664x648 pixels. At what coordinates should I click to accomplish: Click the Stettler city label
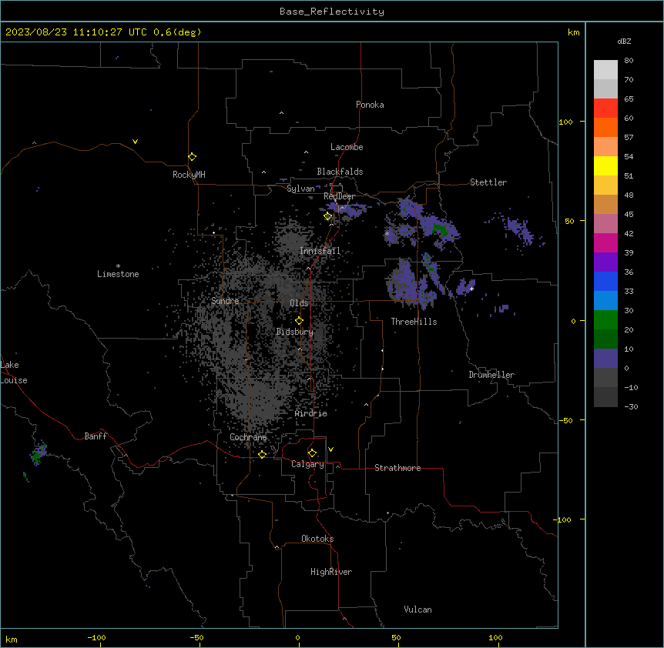488,182
